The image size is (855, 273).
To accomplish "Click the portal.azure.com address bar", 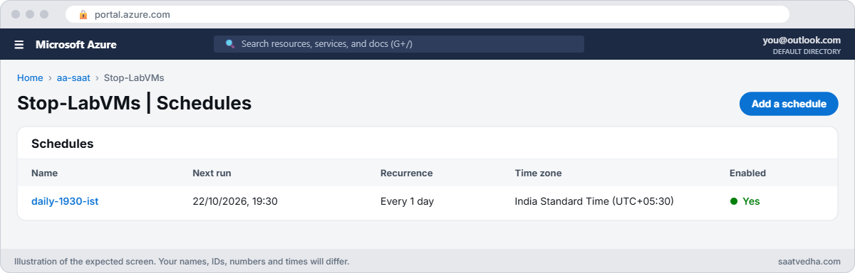I will pos(427,14).
